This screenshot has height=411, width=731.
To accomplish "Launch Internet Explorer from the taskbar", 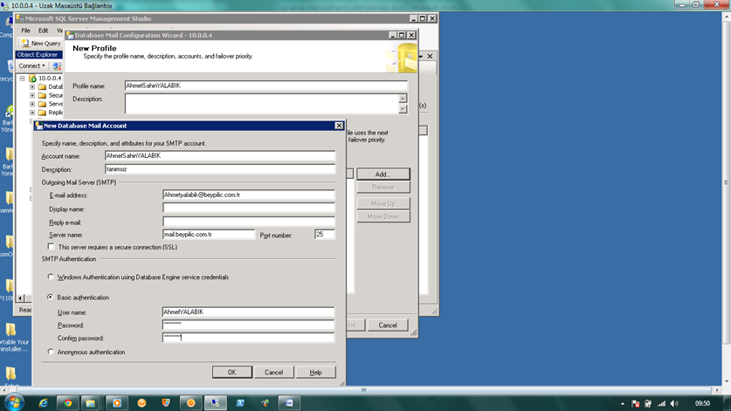I will pyautogui.click(x=43, y=403).
